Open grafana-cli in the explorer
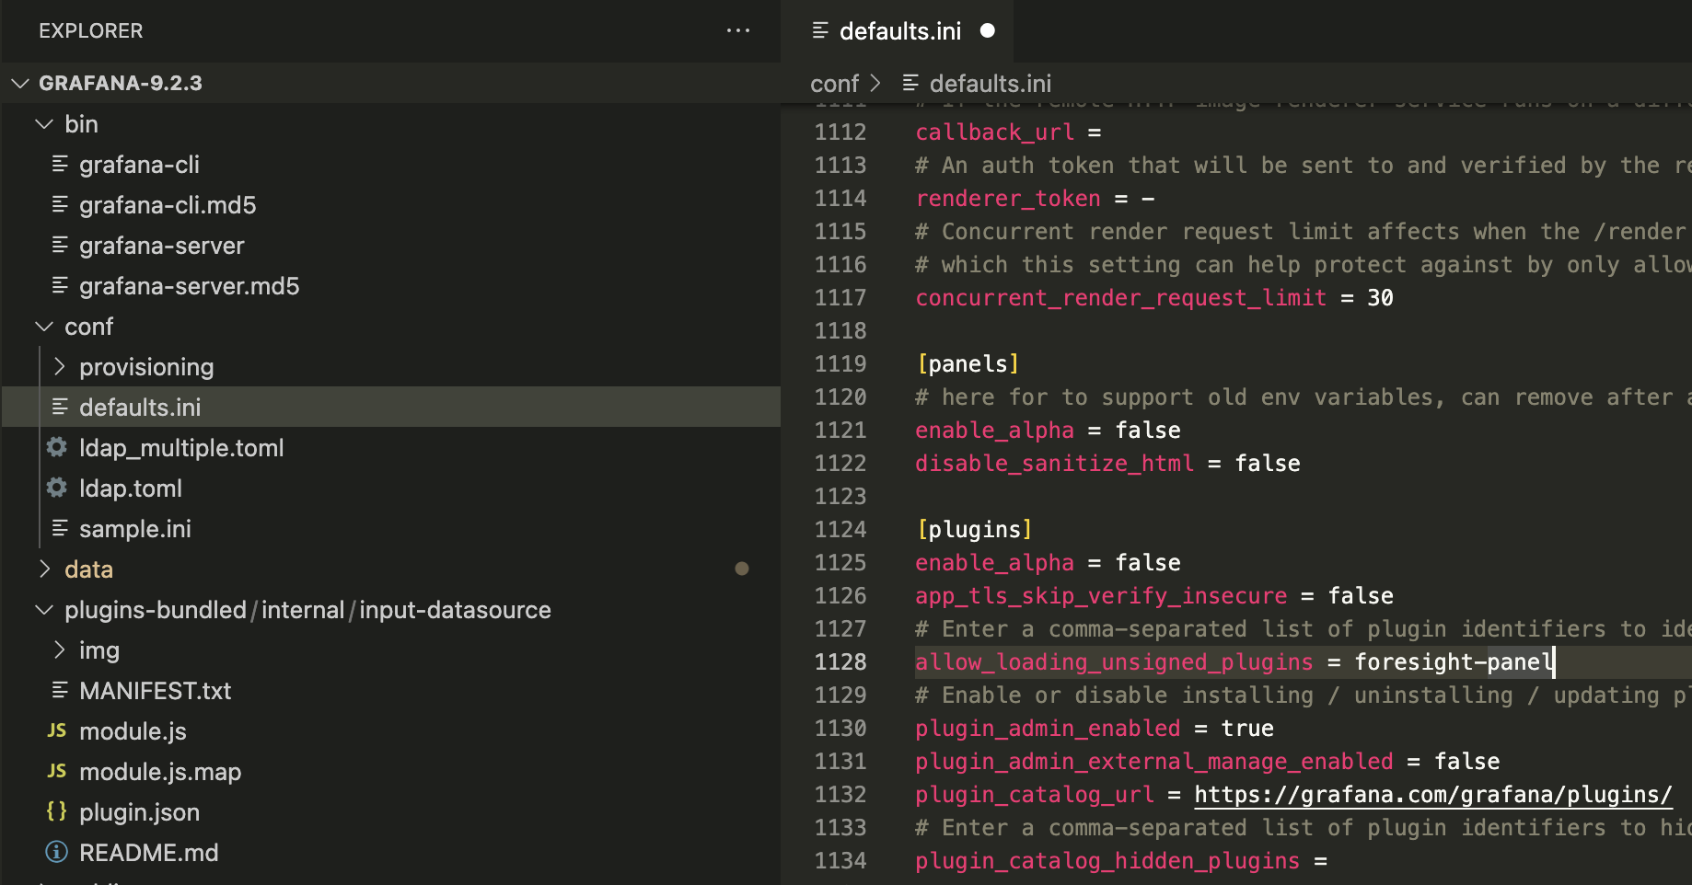The image size is (1692, 885). click(x=139, y=165)
